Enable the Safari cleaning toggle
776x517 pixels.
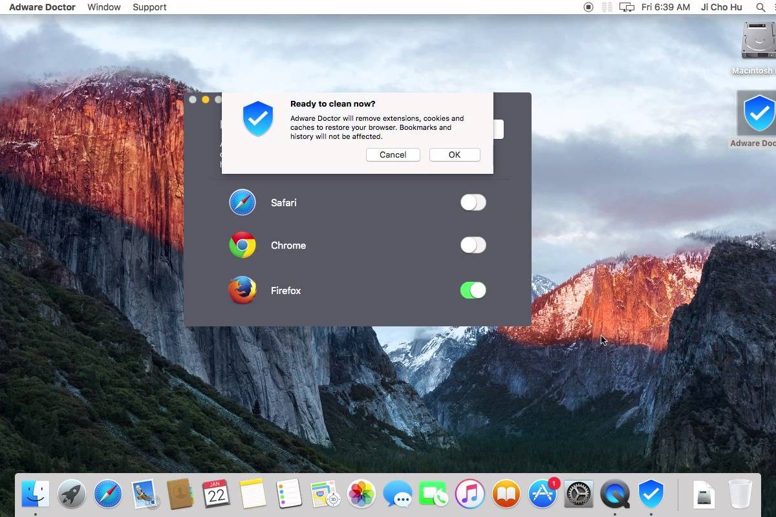click(x=473, y=202)
